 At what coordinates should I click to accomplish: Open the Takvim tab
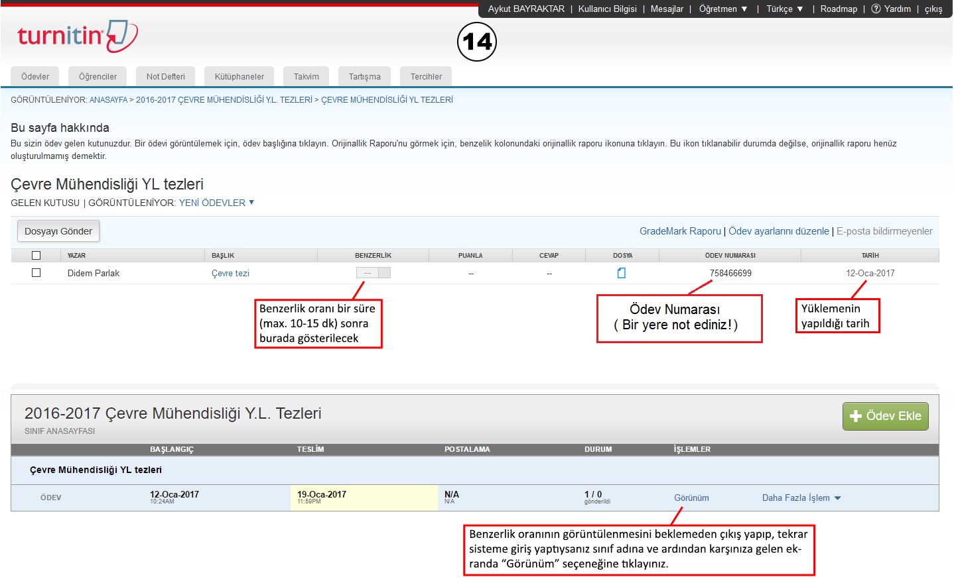(307, 76)
